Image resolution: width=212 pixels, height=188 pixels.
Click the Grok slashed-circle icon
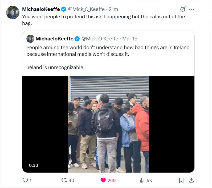click(183, 9)
